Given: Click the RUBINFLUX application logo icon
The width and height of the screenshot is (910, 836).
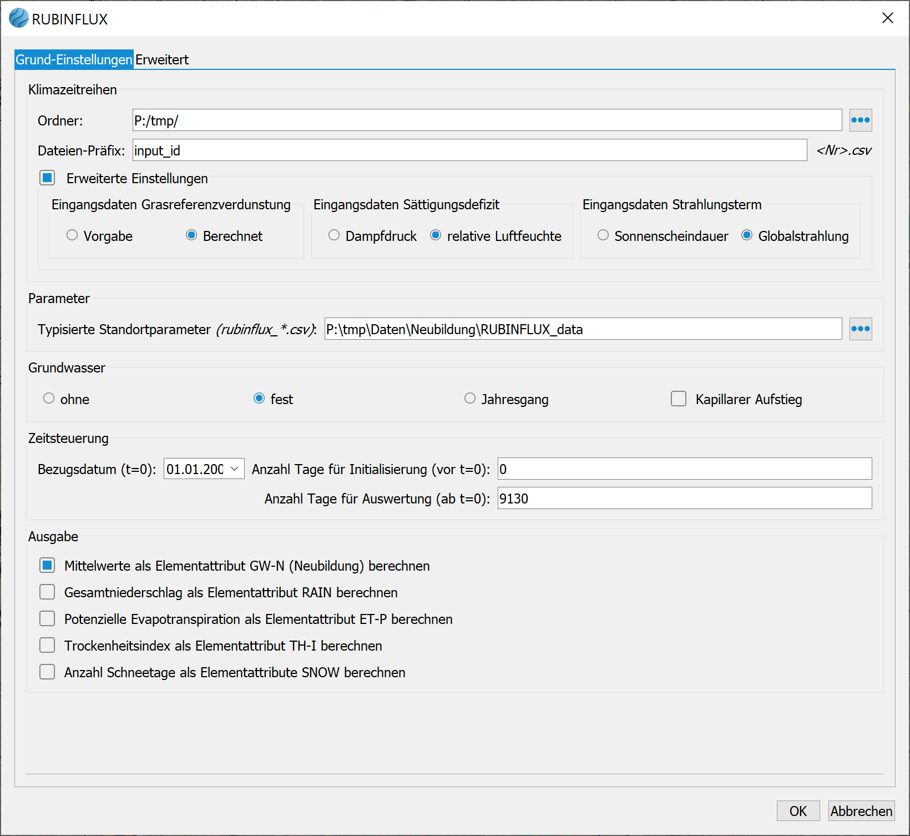Looking at the screenshot, I should pyautogui.click(x=18, y=18).
